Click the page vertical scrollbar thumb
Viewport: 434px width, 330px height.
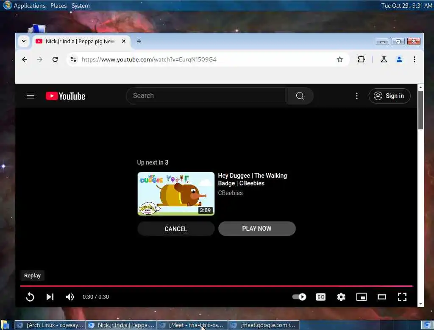pos(420,110)
